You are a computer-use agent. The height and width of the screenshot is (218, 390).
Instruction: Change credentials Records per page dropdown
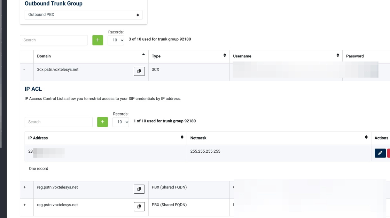[116, 40]
